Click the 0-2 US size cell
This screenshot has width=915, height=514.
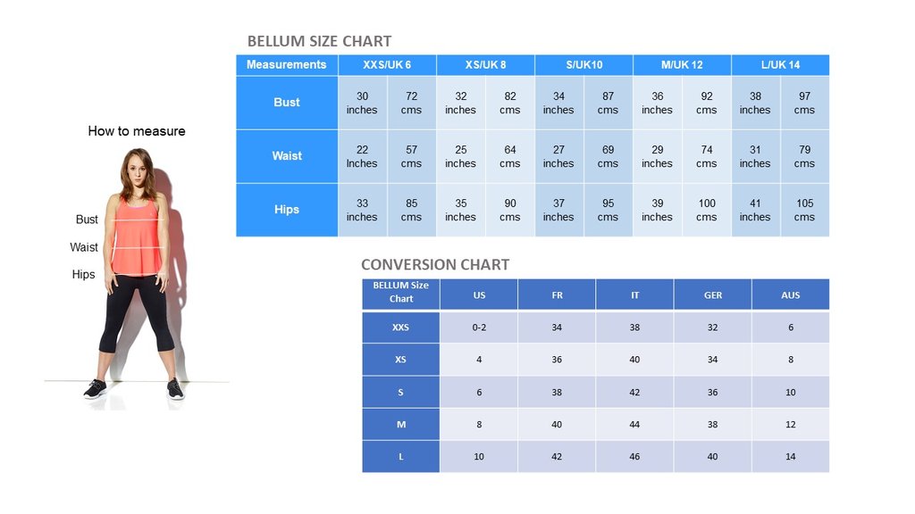(479, 327)
